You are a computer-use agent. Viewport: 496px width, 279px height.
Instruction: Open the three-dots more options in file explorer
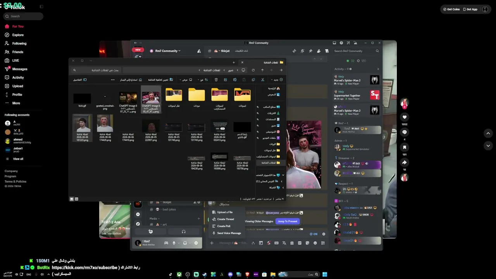point(113,80)
